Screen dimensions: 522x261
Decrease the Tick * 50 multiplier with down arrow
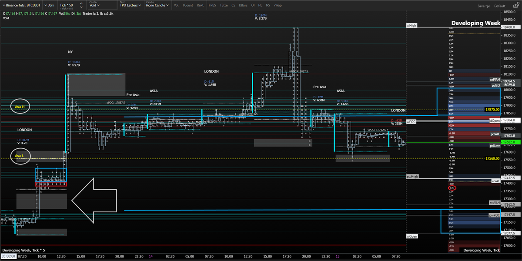point(80,7)
